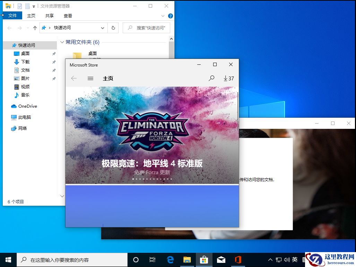Unpin the 桌面 shortcut via its pin icon
The height and width of the screenshot is (267, 356).
tap(54, 53)
